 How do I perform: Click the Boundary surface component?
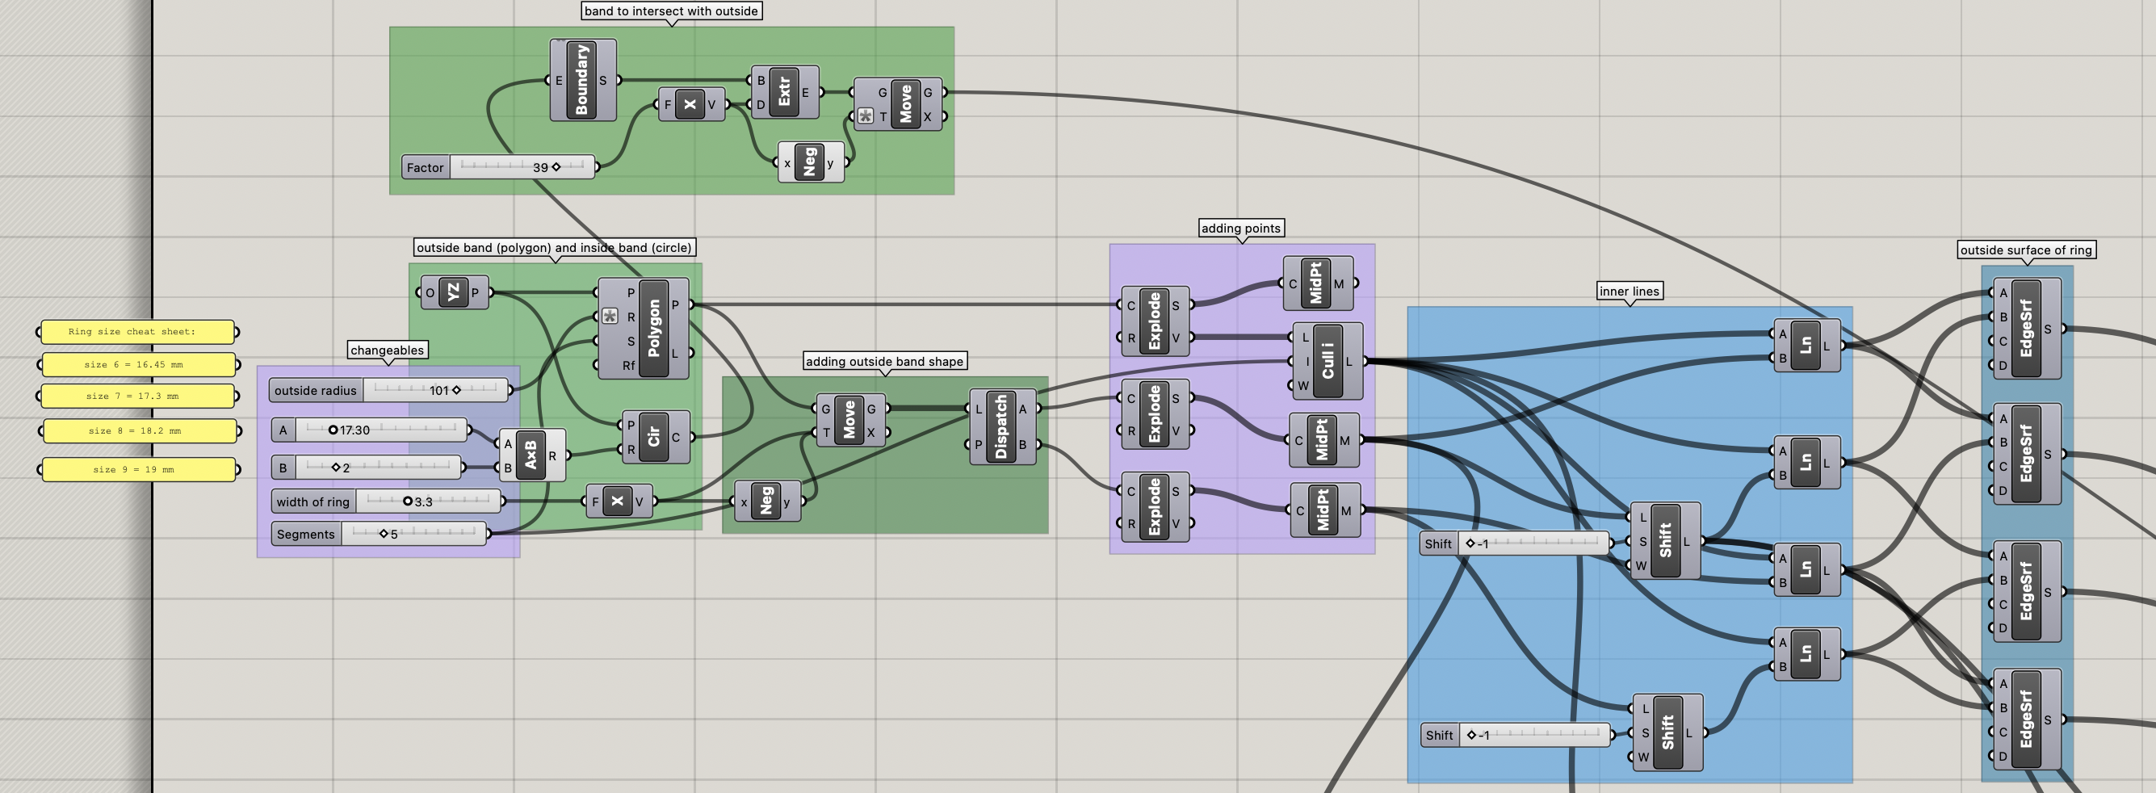tap(581, 81)
